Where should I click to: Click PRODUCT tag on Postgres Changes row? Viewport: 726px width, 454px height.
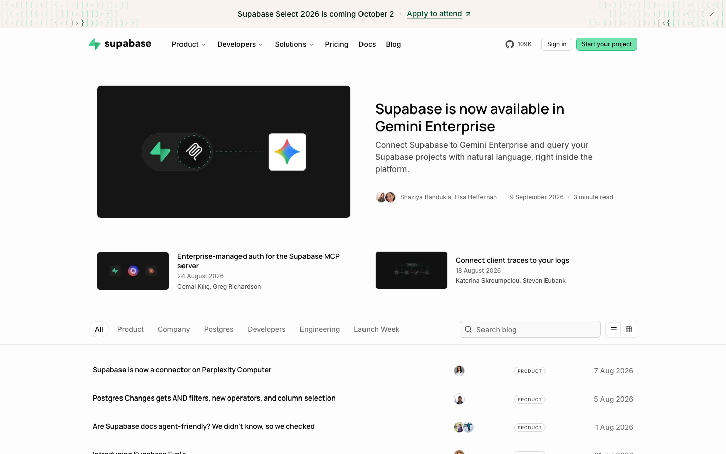click(530, 399)
